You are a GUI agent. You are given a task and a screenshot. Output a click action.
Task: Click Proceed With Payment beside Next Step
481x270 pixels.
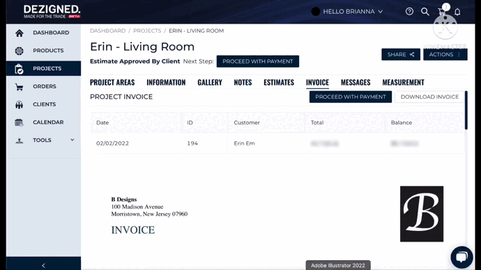[258, 61]
